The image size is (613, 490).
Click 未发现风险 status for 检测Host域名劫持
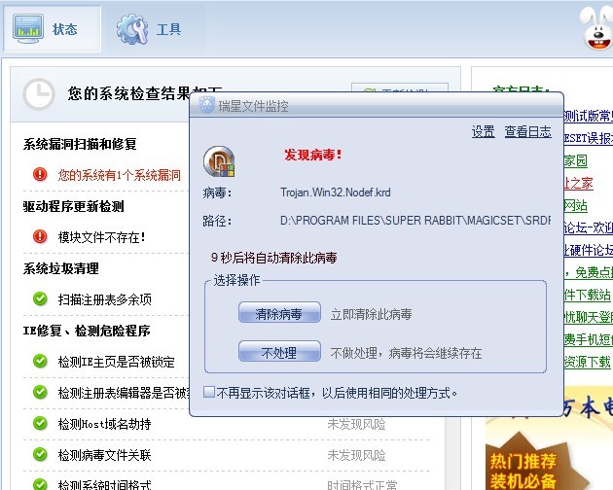[356, 424]
